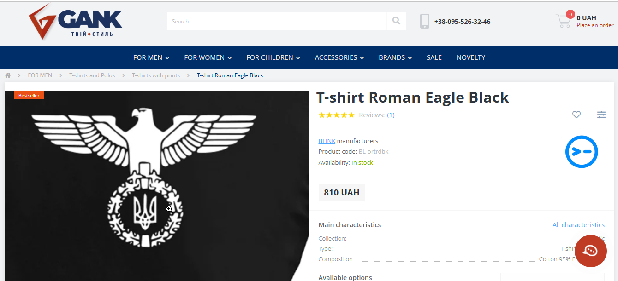
Task: Click the BLINK brand logo
Action: click(x=582, y=152)
